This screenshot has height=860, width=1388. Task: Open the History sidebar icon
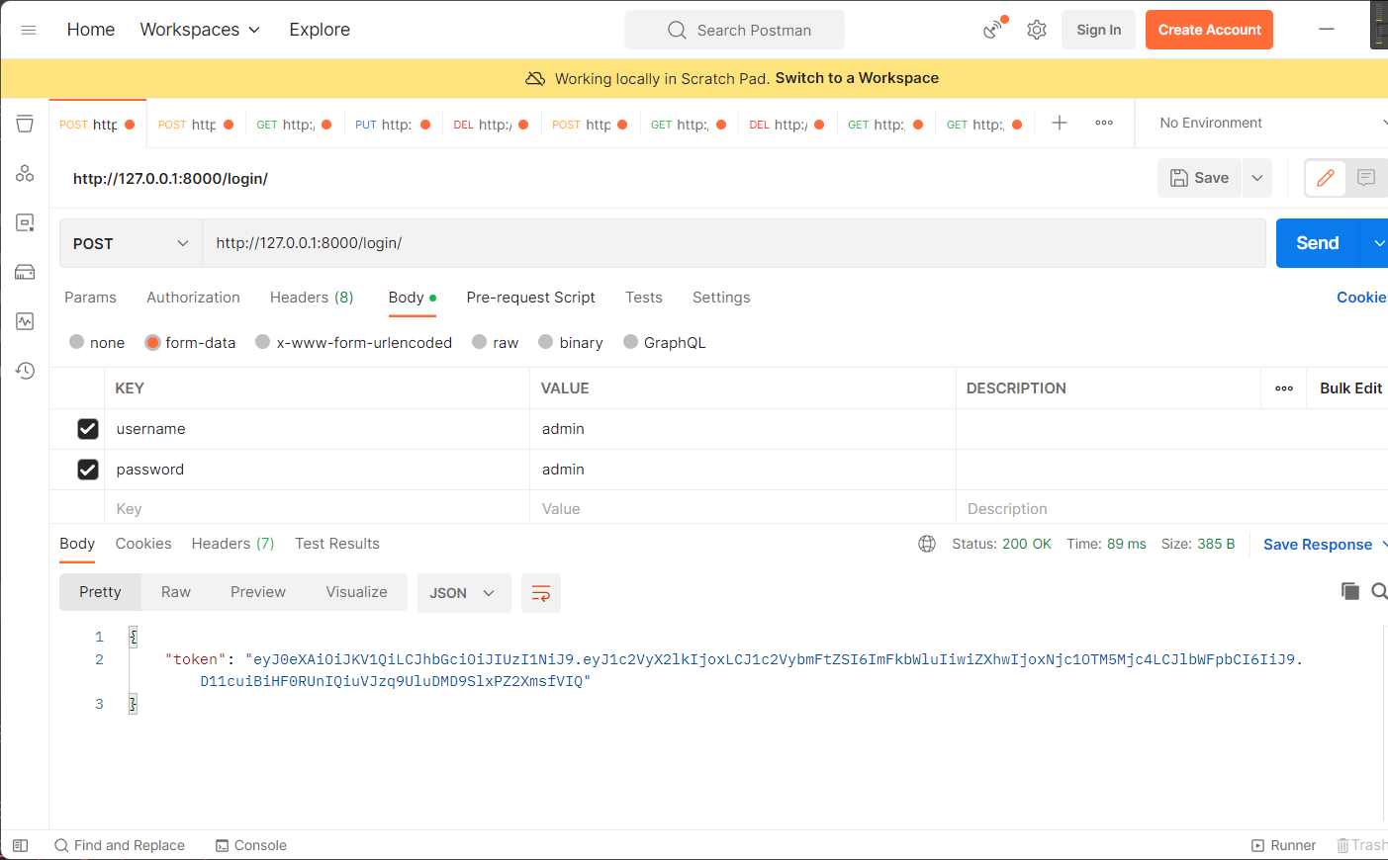click(x=25, y=371)
